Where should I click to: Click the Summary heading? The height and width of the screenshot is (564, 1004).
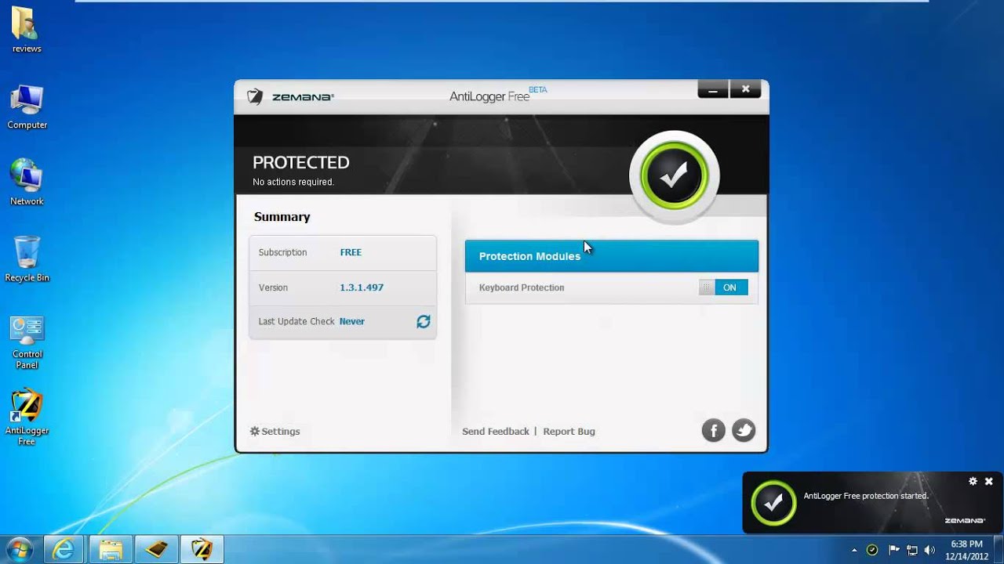[x=282, y=217]
